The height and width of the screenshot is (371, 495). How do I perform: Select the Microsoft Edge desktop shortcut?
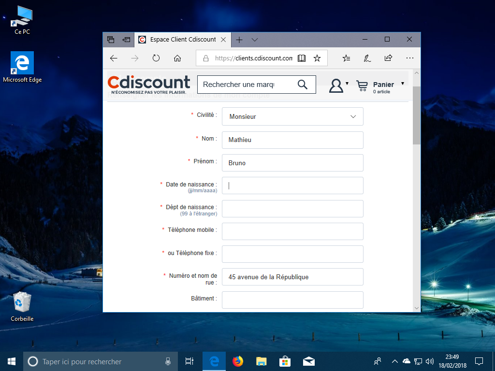tap(22, 67)
